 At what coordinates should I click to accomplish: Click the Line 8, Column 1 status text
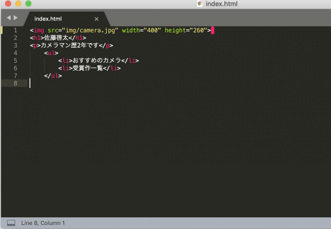coord(43,223)
